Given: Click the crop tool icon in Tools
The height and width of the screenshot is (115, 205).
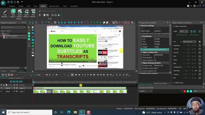Looking at the screenshot, I should pyautogui.click(x=47, y=15).
